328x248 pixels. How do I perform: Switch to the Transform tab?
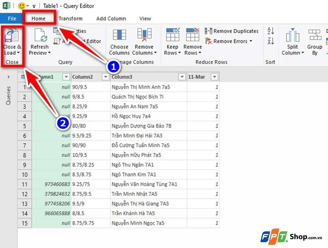(71, 18)
